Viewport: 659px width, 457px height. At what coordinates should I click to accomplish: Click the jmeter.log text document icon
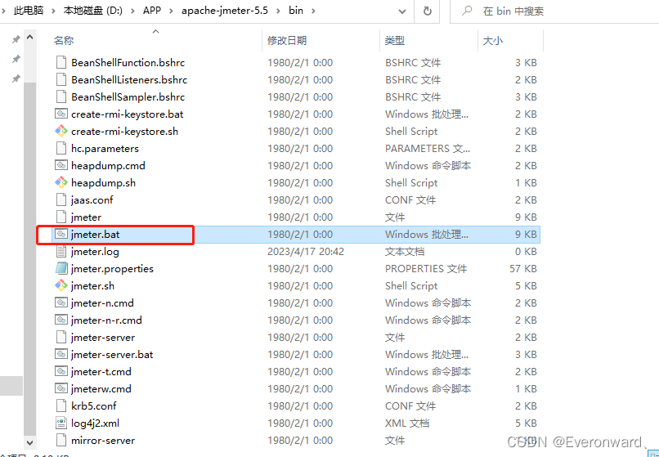point(61,252)
